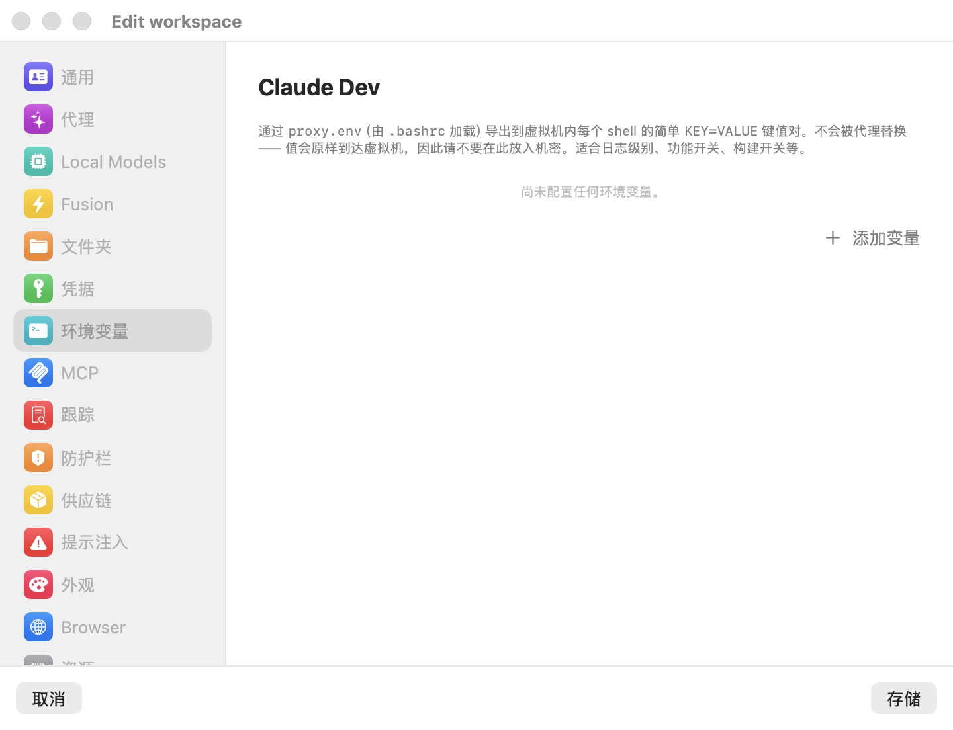
Task: Click the MCP paperclip icon
Action: (38, 373)
